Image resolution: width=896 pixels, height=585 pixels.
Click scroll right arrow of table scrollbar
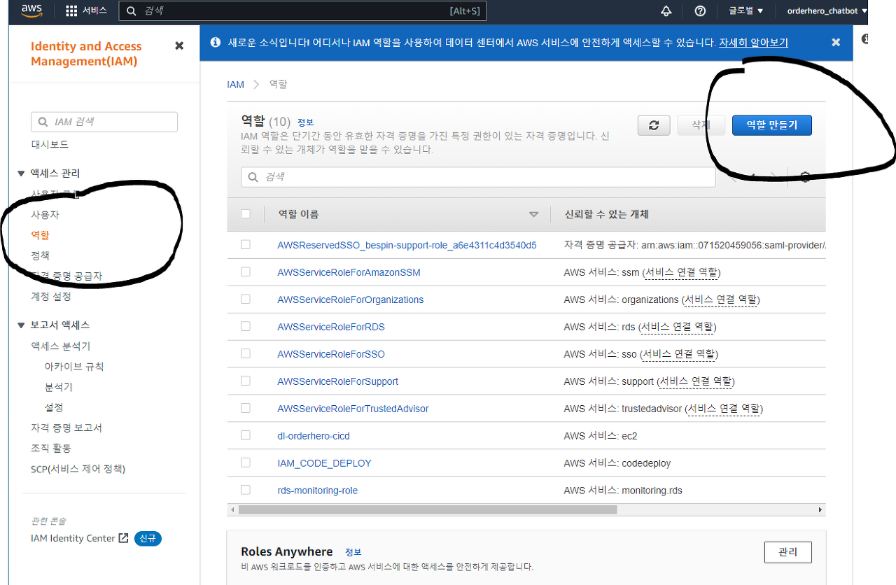click(x=820, y=510)
